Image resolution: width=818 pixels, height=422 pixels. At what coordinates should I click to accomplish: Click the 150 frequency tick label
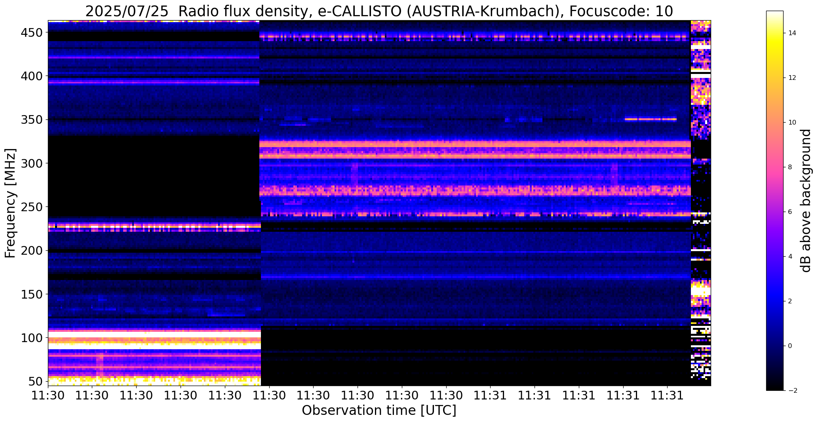31,294
